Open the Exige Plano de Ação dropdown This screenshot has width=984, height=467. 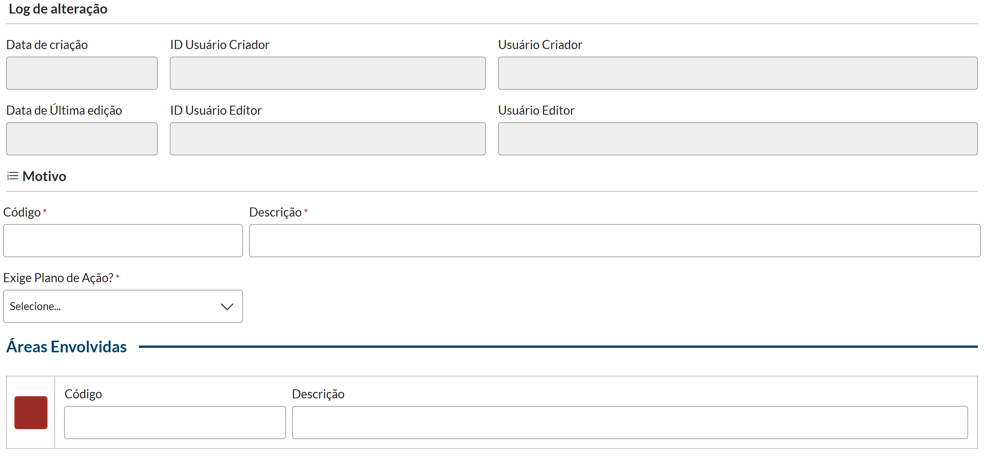[123, 306]
